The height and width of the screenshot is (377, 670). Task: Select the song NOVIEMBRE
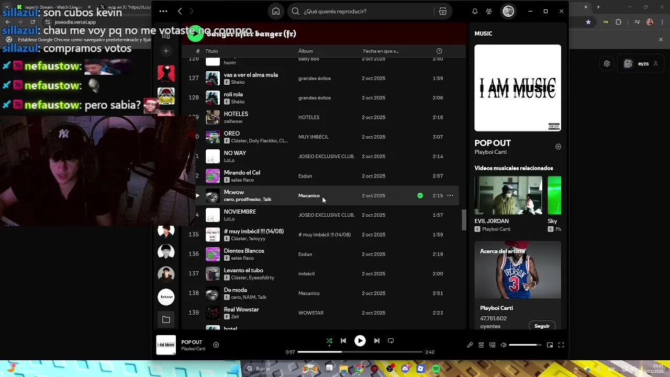click(x=240, y=212)
